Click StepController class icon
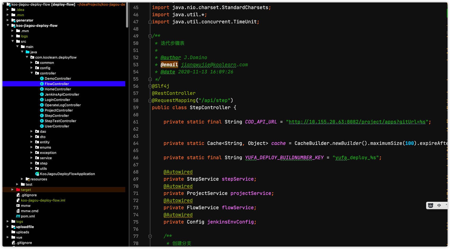 tap(42, 115)
